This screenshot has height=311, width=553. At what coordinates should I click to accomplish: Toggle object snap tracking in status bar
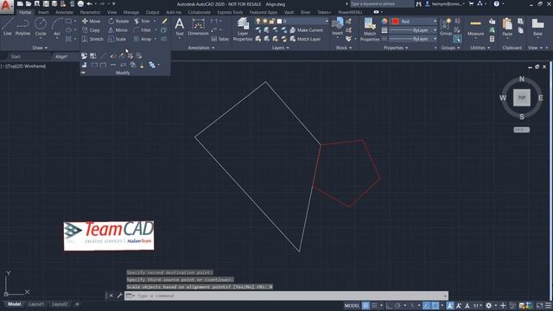coord(426,306)
